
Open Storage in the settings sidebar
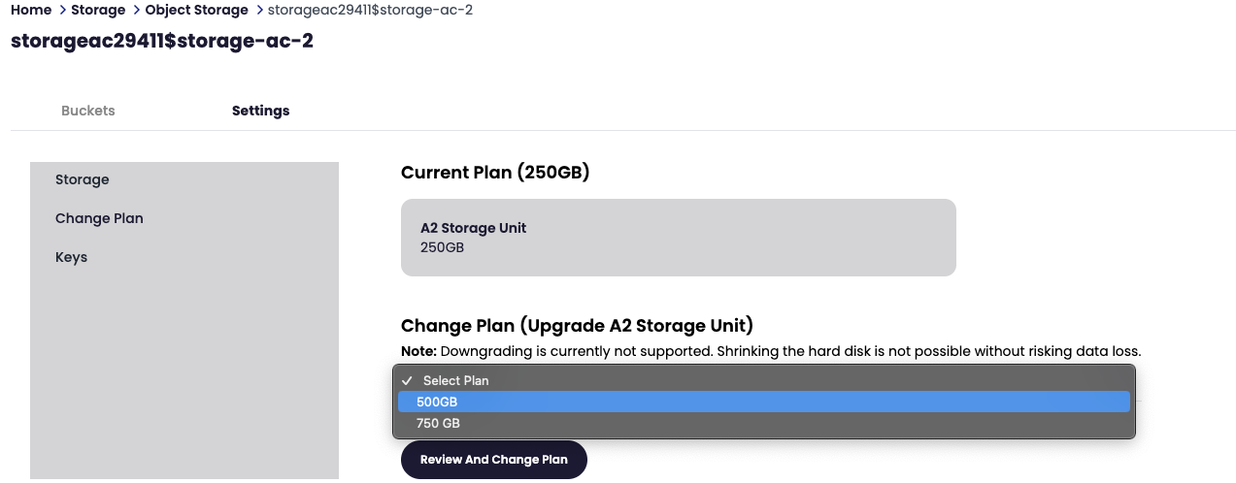coord(83,179)
